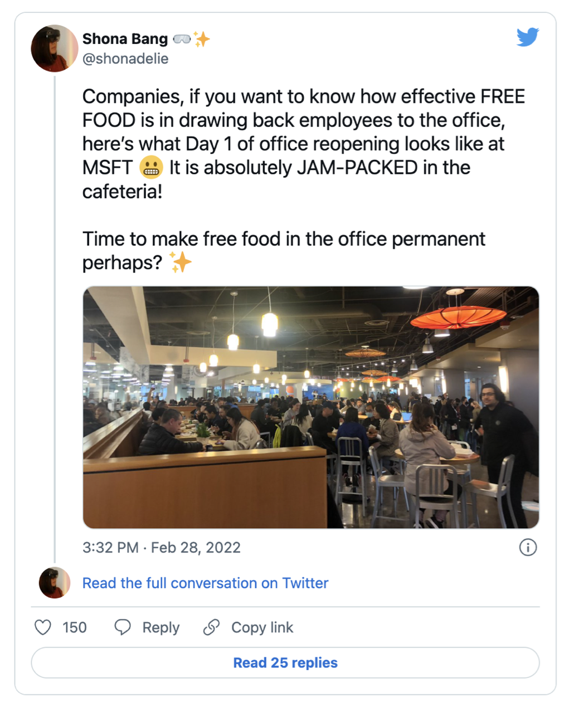Click the reply speech bubble icon
This screenshot has width=574, height=712.
click(x=123, y=627)
